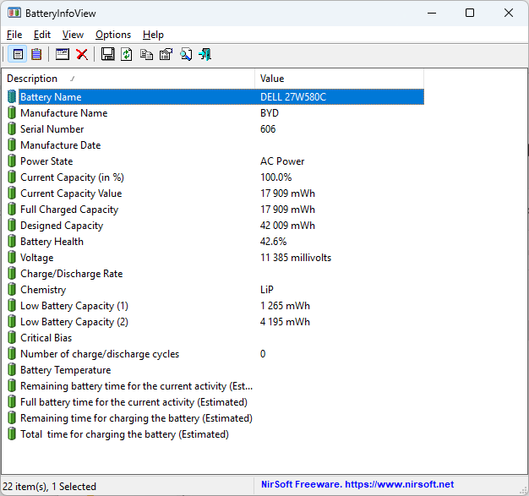
Task: Open the Properties toolbar icon
Action: pyautogui.click(x=166, y=54)
